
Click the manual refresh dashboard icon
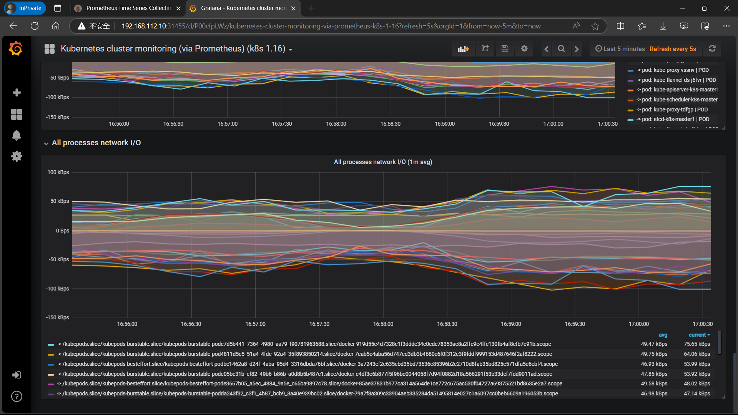[712, 49]
